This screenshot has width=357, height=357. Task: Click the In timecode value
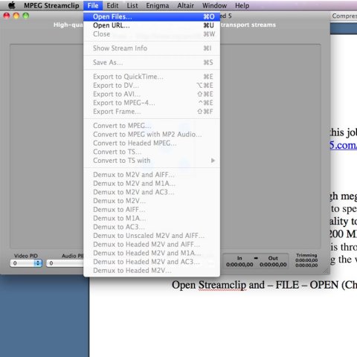[x=239, y=265]
